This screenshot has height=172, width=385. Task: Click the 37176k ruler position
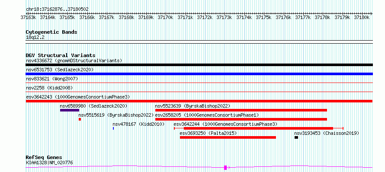tap(283, 17)
